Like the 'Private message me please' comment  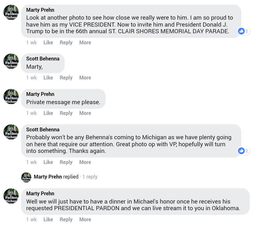[x=48, y=113]
